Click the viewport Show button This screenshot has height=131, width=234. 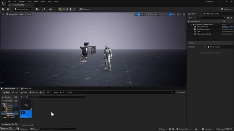pos(29,15)
